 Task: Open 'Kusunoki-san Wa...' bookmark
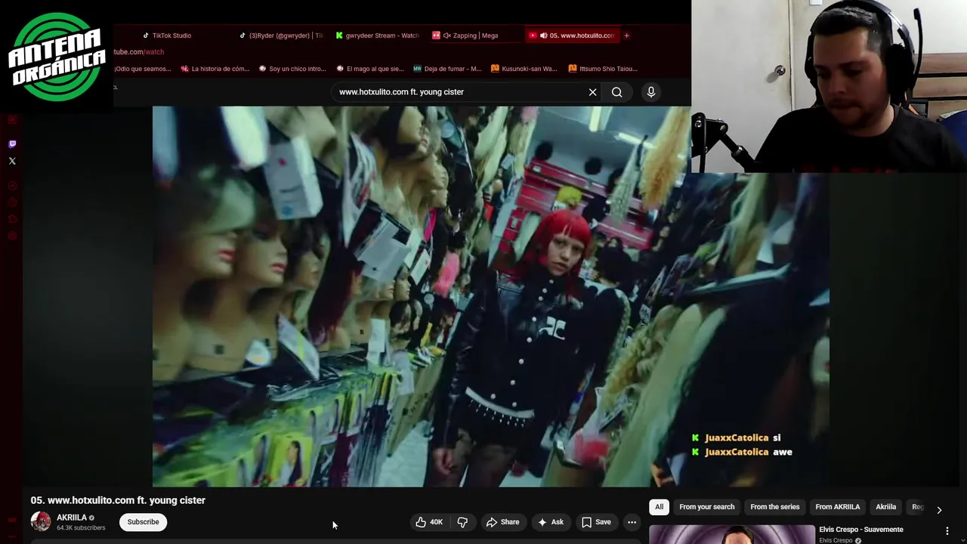pyautogui.click(x=524, y=69)
